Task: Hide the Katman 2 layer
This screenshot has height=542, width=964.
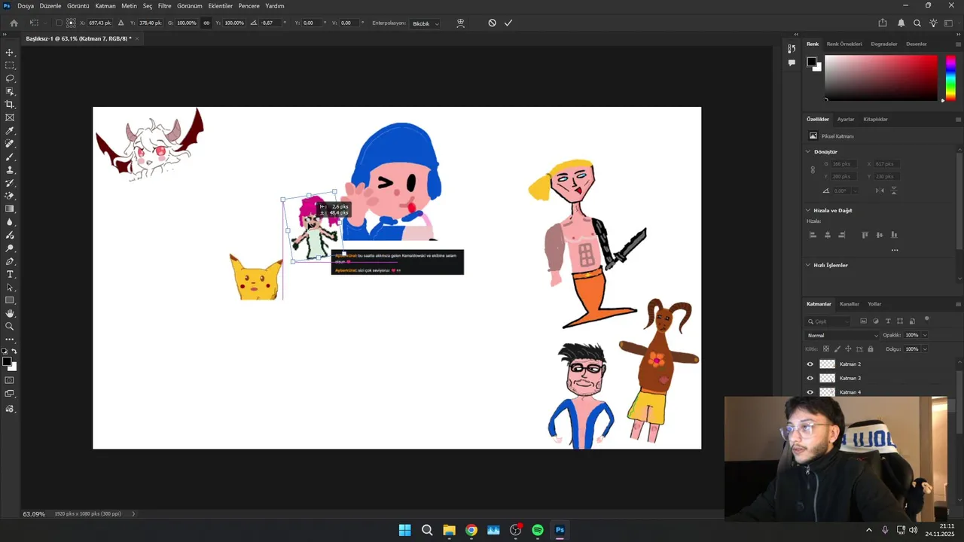Action: (810, 364)
